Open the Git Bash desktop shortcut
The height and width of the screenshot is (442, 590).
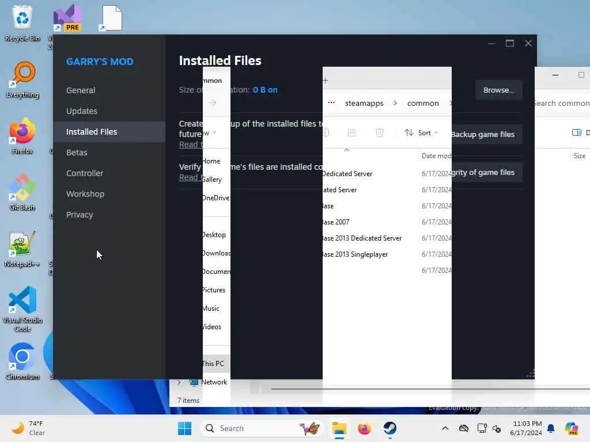tap(22, 192)
